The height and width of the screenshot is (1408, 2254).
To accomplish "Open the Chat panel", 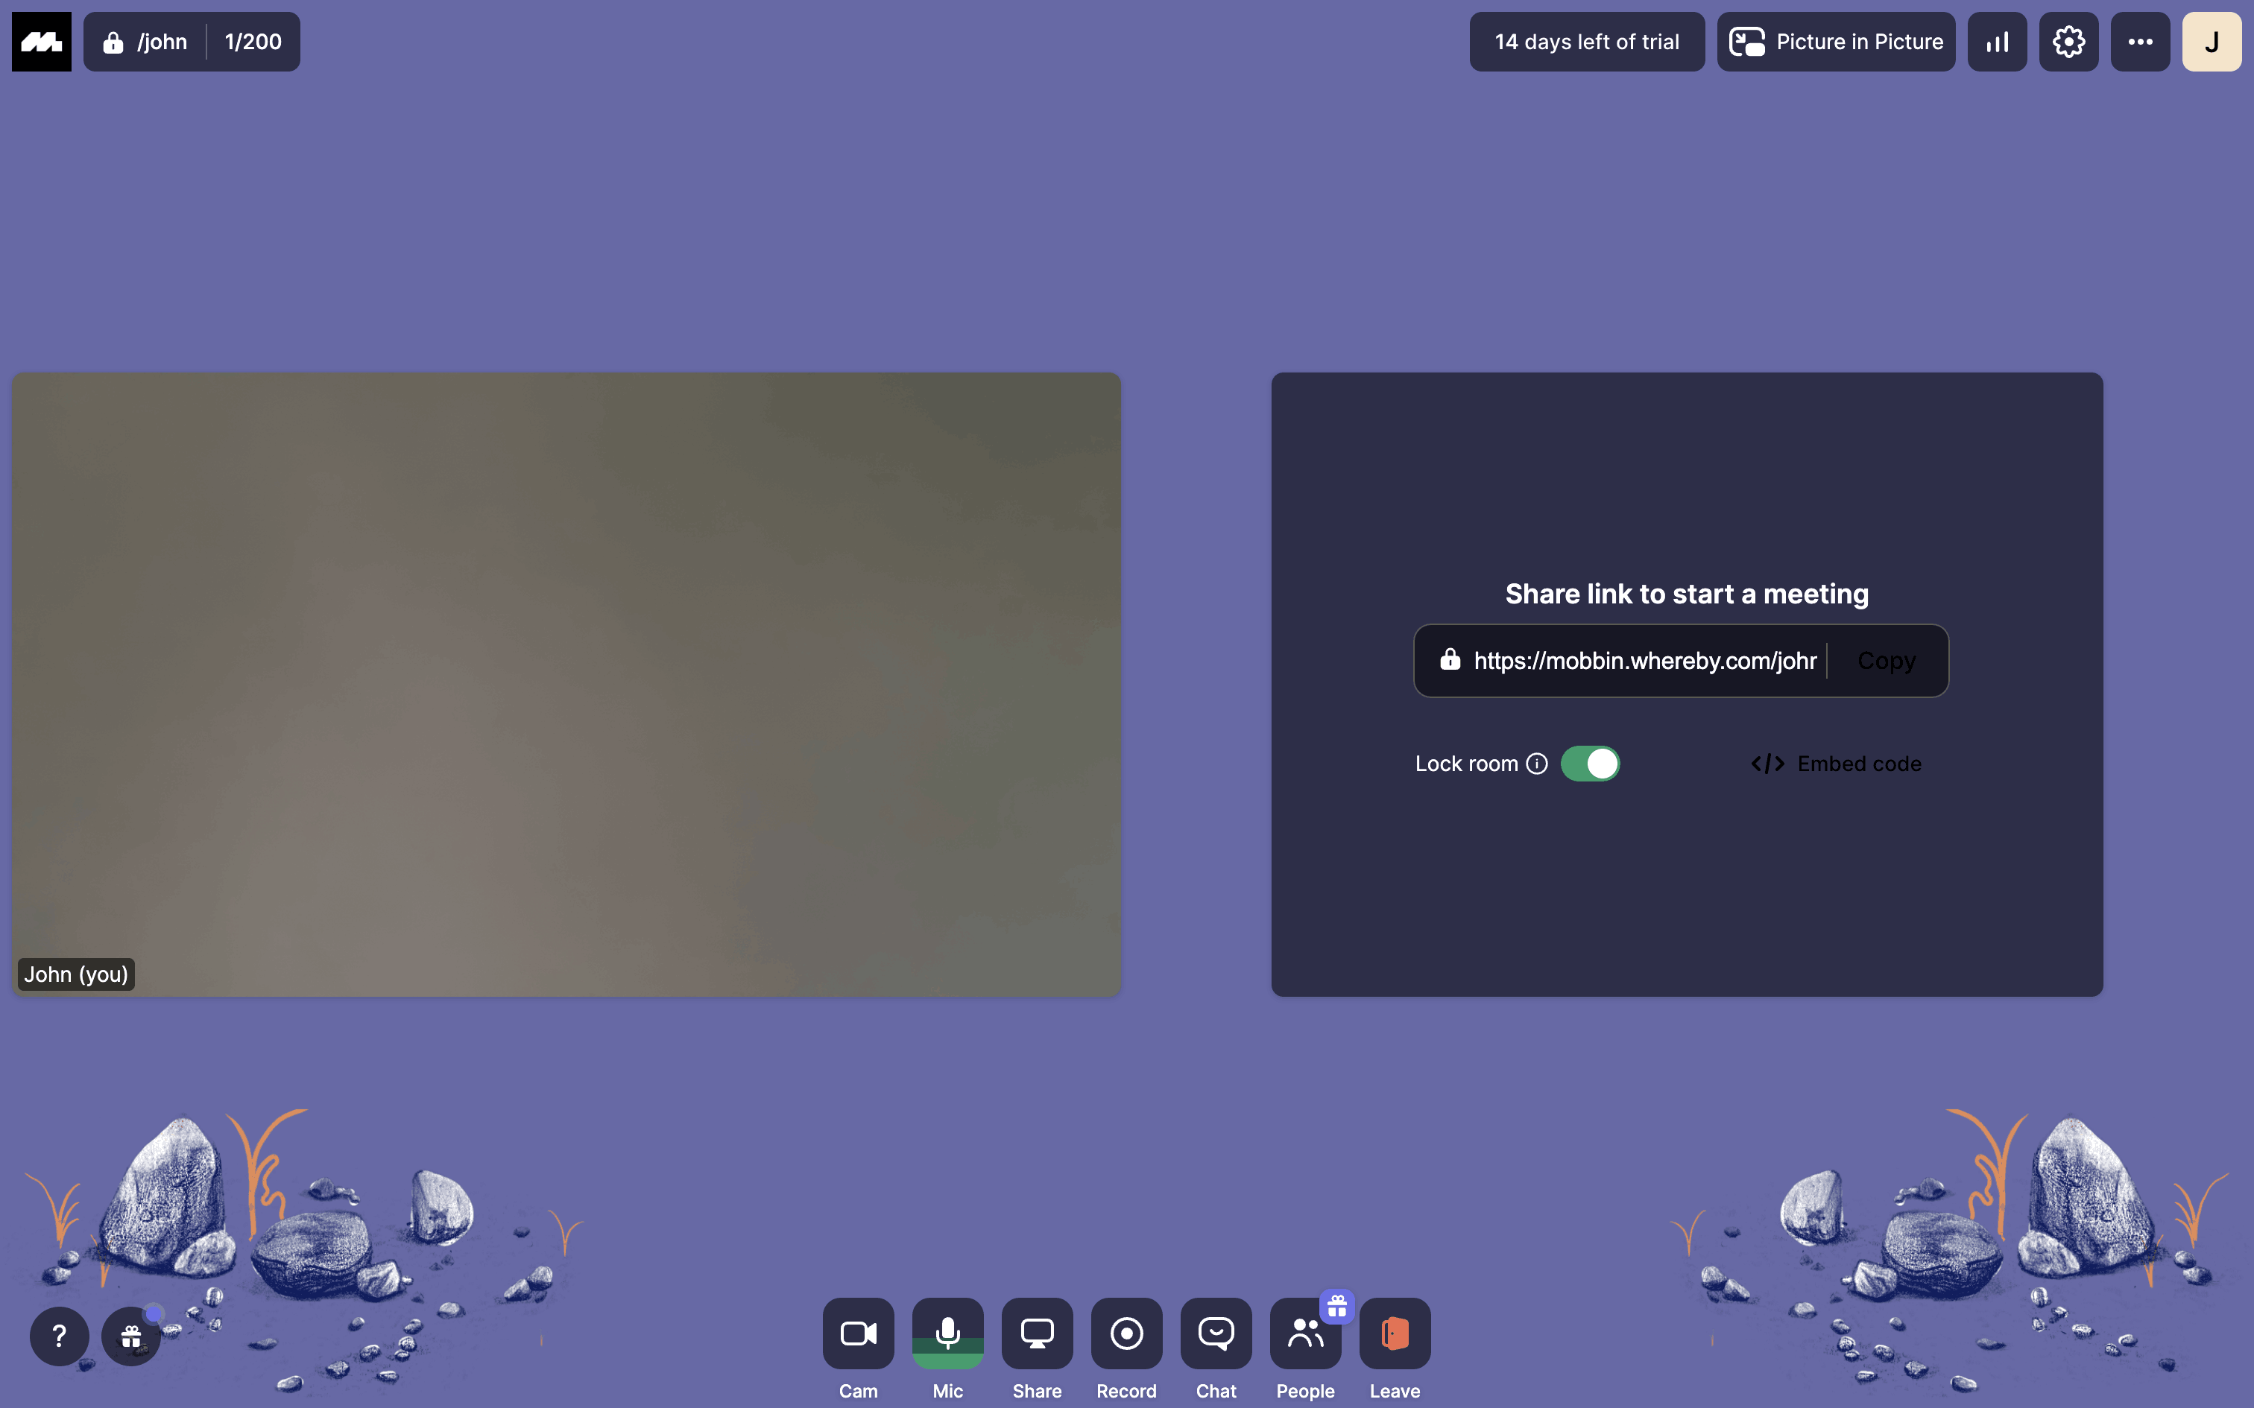I will point(1216,1333).
